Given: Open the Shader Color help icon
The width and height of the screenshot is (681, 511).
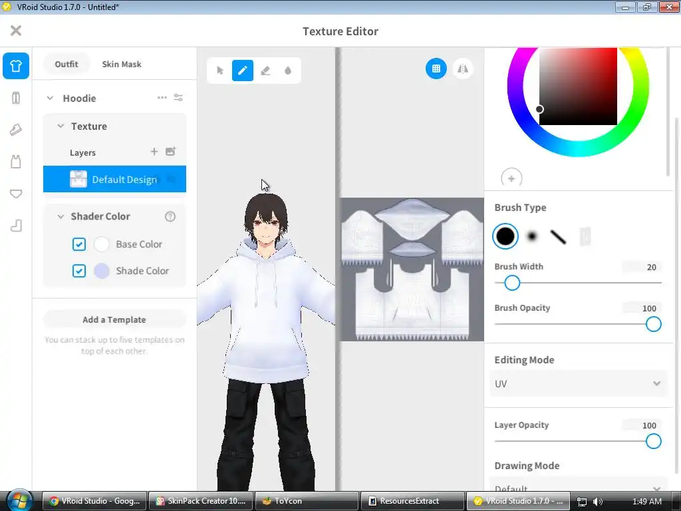Looking at the screenshot, I should pos(170,216).
